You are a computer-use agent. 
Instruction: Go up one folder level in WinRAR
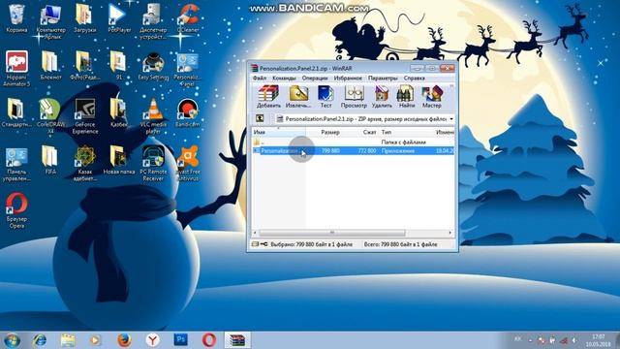click(260, 118)
